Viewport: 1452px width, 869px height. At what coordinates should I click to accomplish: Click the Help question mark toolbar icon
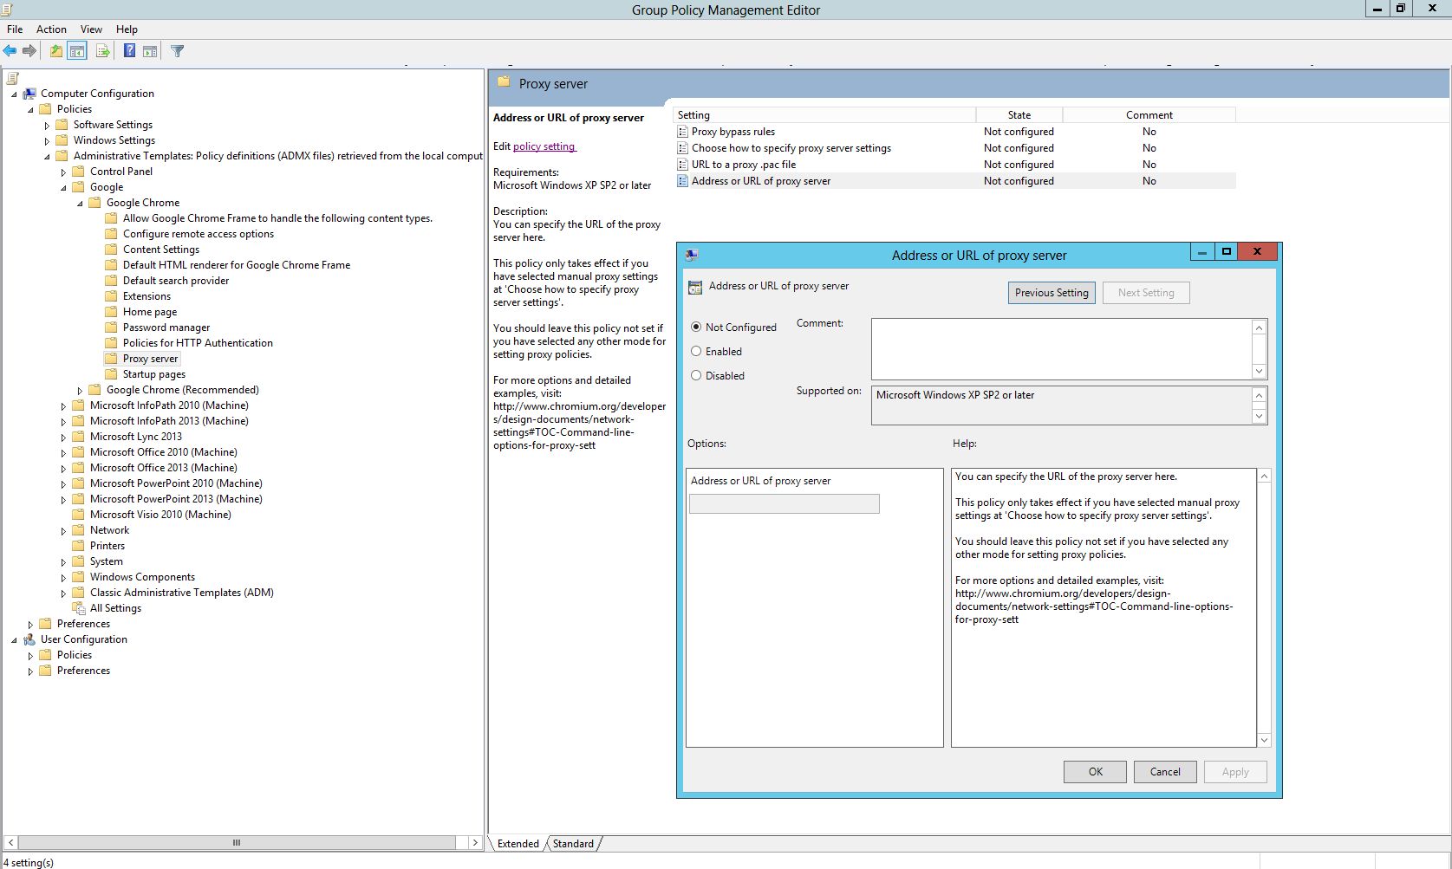[129, 51]
